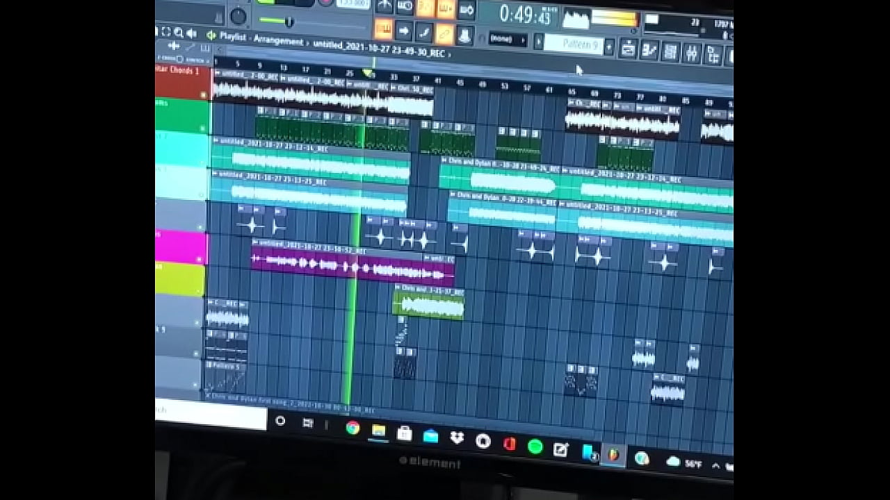Open the Playlist view toolbar button
Screen dimensions: 890x500
click(x=628, y=49)
